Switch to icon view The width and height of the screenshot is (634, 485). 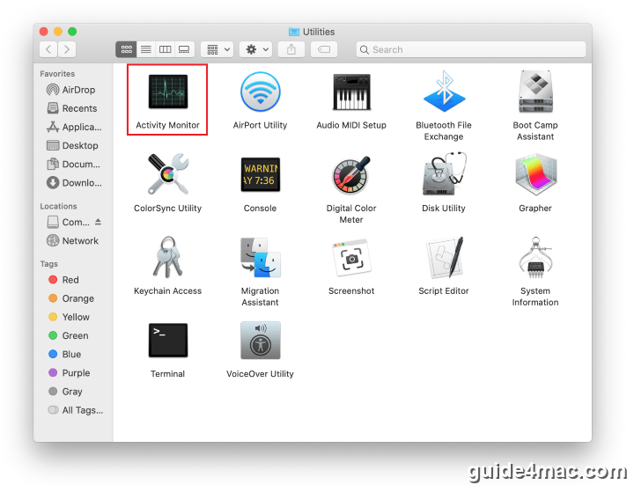(126, 49)
